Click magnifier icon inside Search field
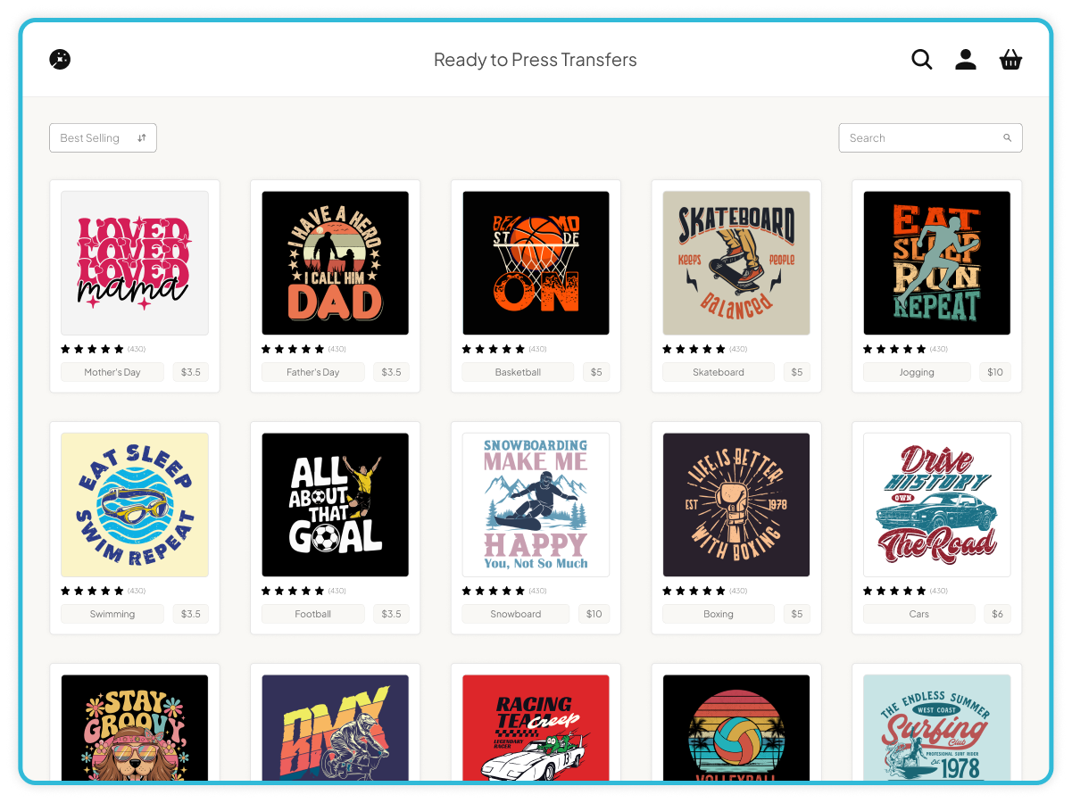 point(1008,138)
